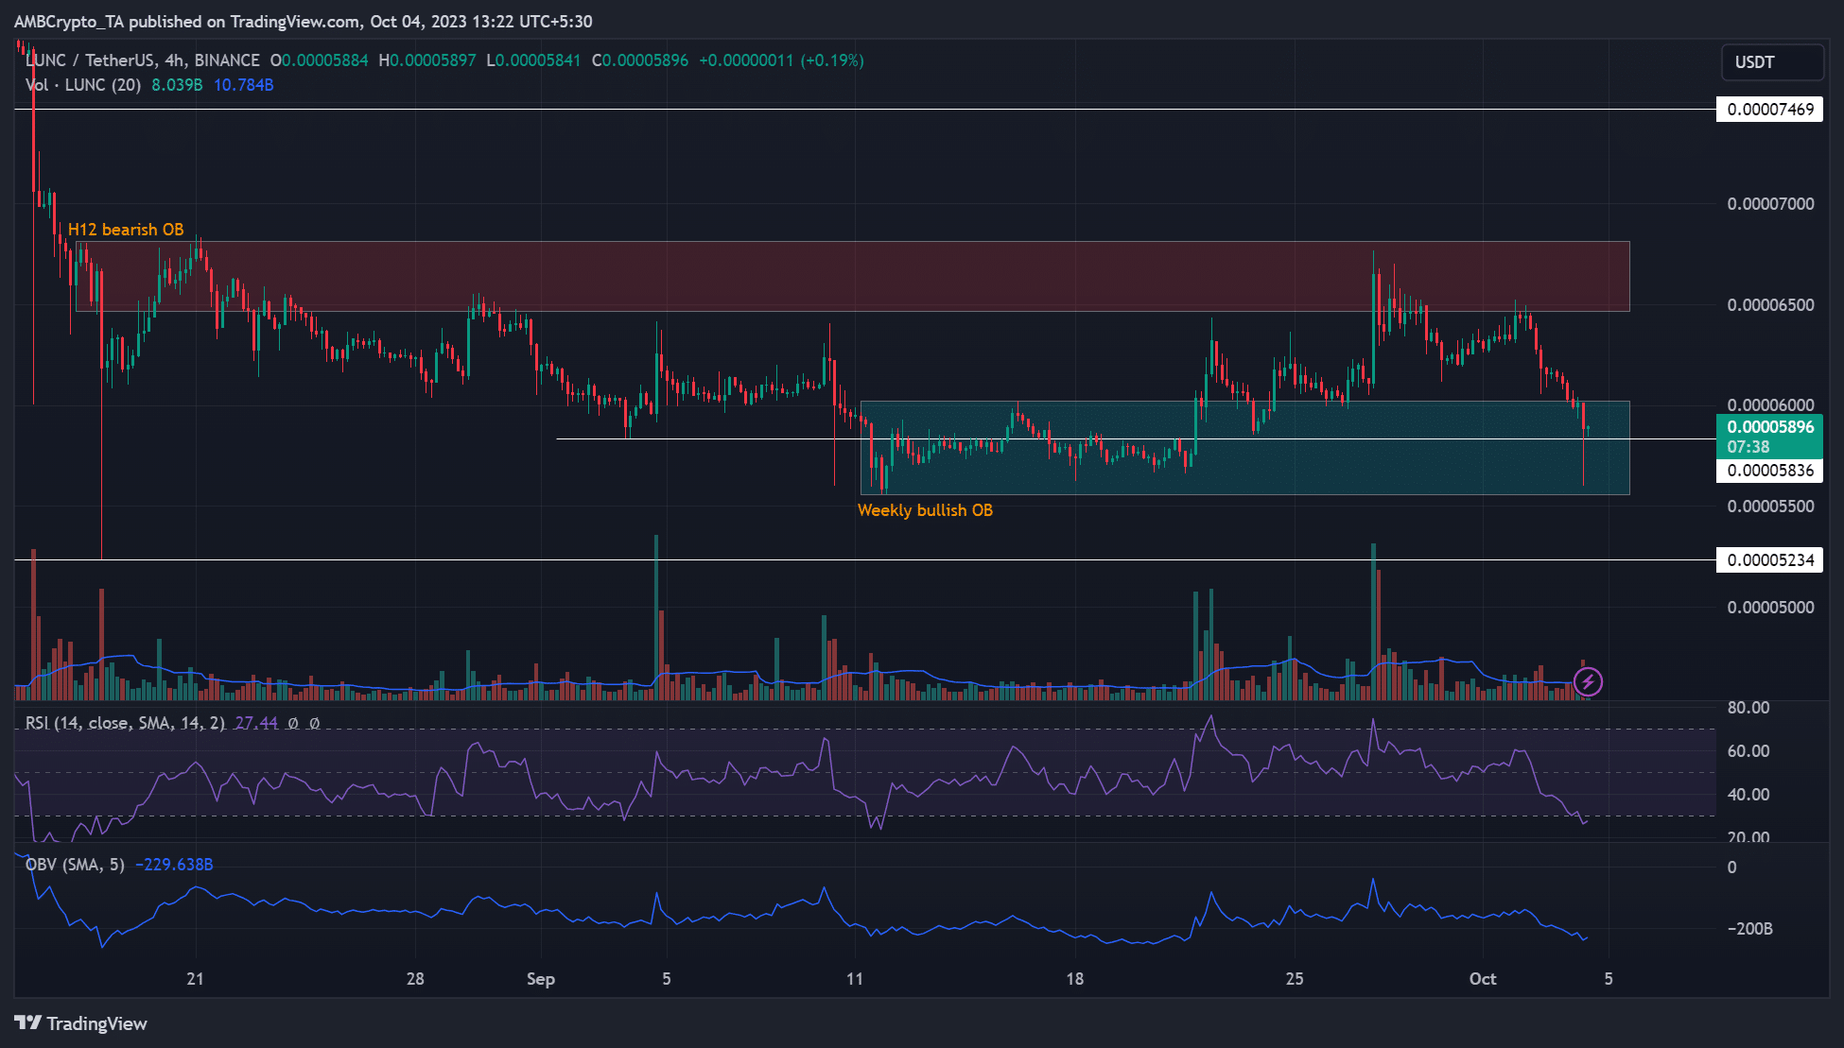Click the Sep date on time axis
The image size is (1844, 1048).
[x=541, y=979]
